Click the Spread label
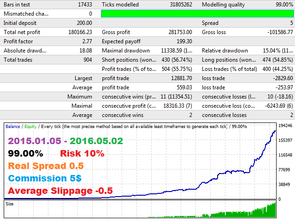 point(210,23)
